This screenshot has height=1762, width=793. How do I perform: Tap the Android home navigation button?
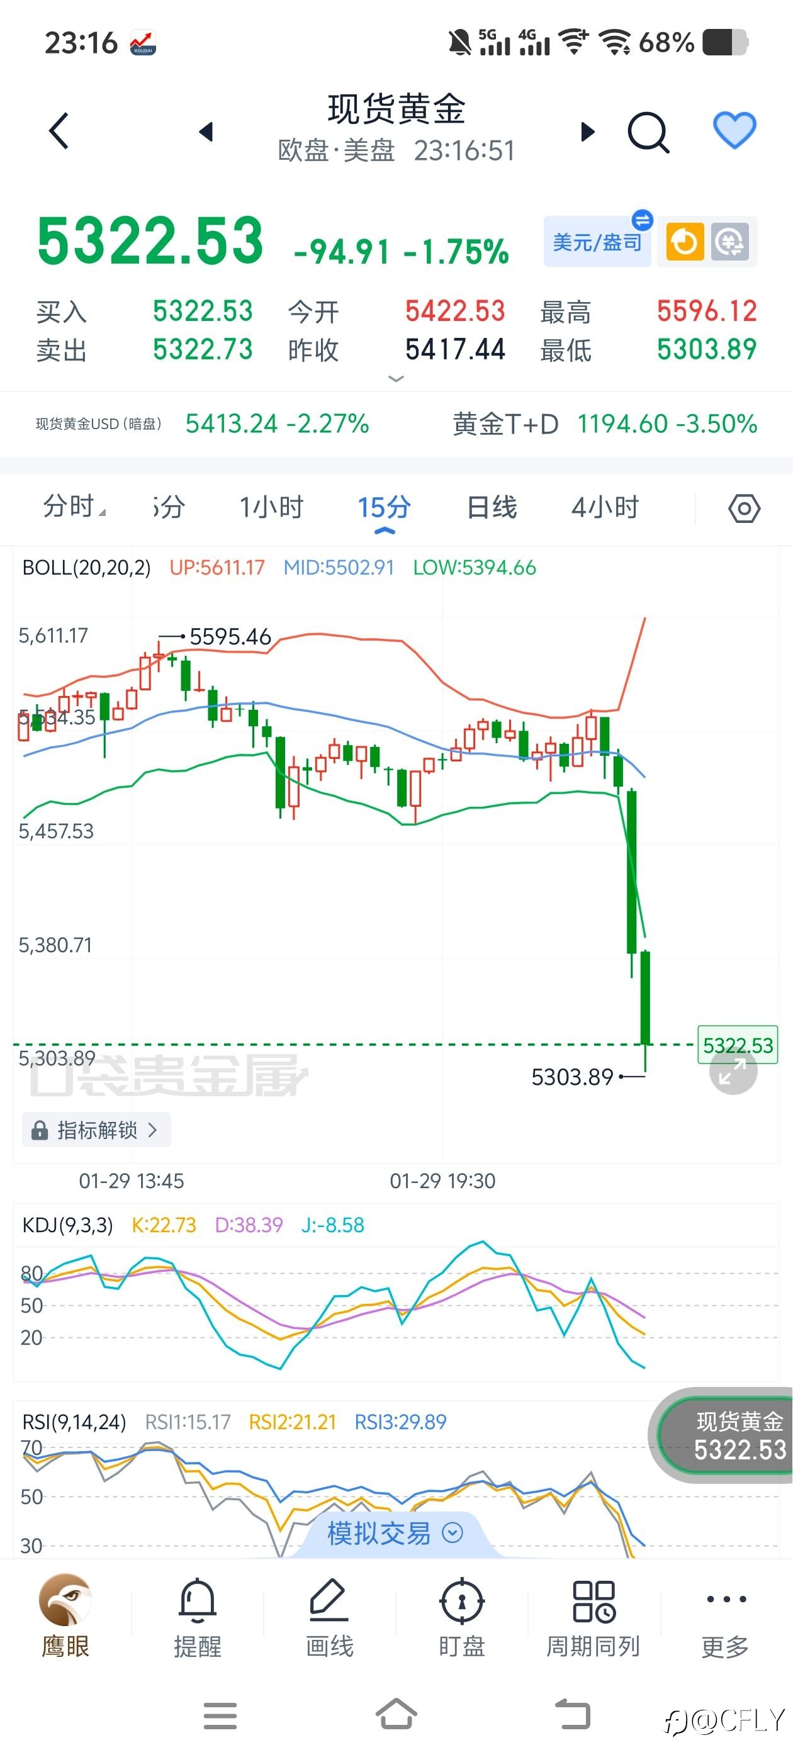[396, 1715]
